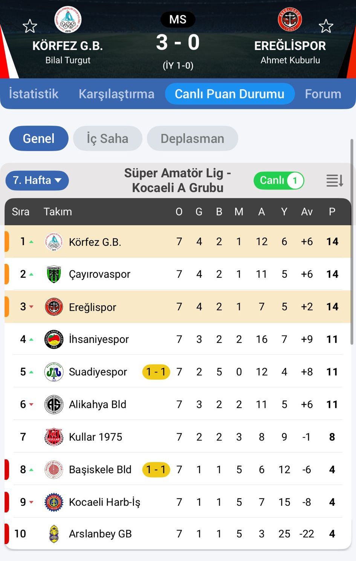Image resolution: width=356 pixels, height=561 pixels.
Task: Open the Alikahya Bld team row
Action: 98,404
